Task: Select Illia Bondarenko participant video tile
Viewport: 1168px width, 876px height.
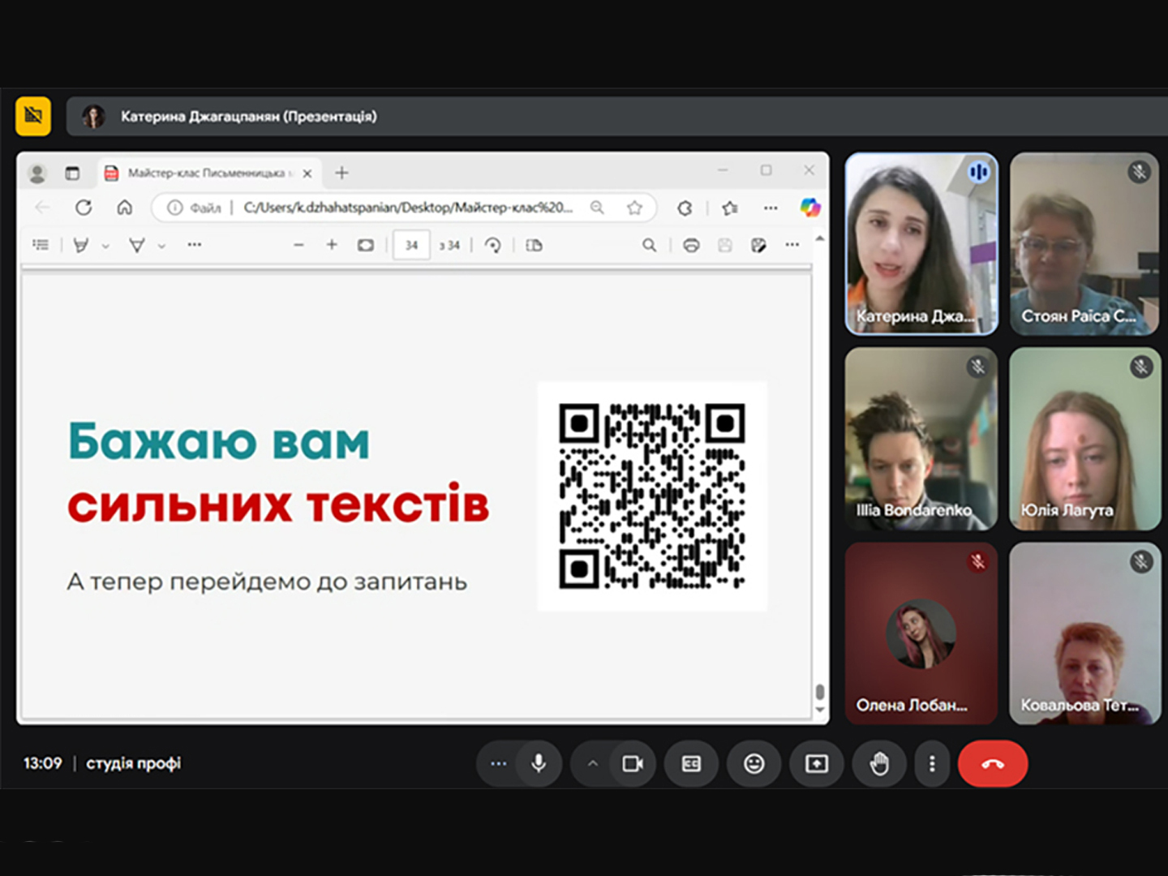Action: [x=921, y=439]
